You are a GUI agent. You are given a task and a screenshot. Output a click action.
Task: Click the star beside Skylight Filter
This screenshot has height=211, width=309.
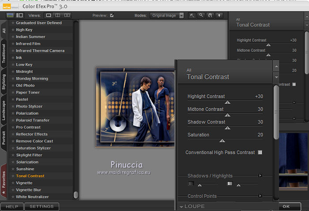point(13,155)
